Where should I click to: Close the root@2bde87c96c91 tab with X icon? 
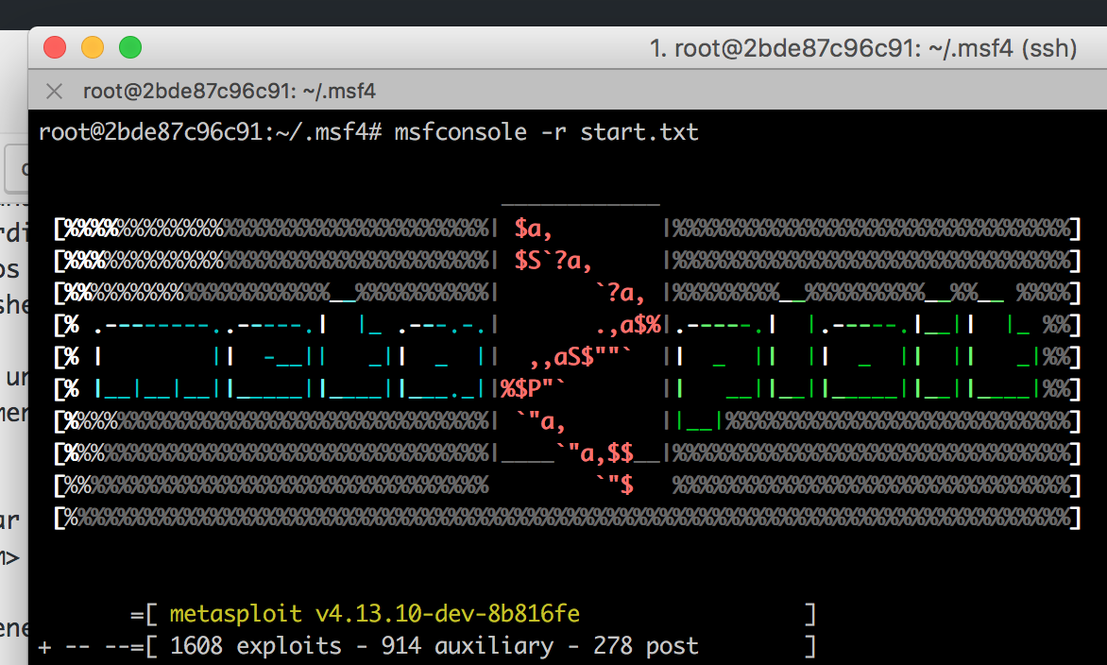tap(55, 91)
